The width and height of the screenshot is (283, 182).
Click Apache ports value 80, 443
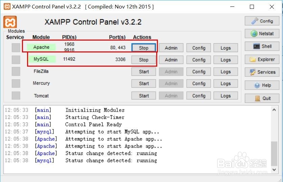pyautogui.click(x=118, y=48)
